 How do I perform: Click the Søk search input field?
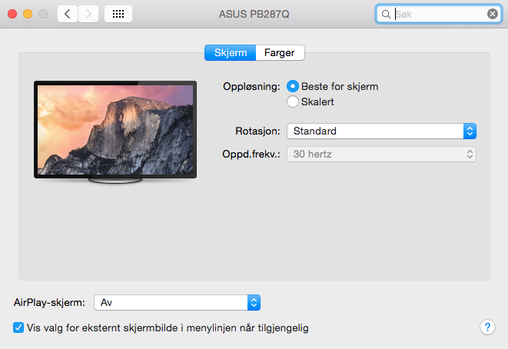pyautogui.click(x=439, y=15)
